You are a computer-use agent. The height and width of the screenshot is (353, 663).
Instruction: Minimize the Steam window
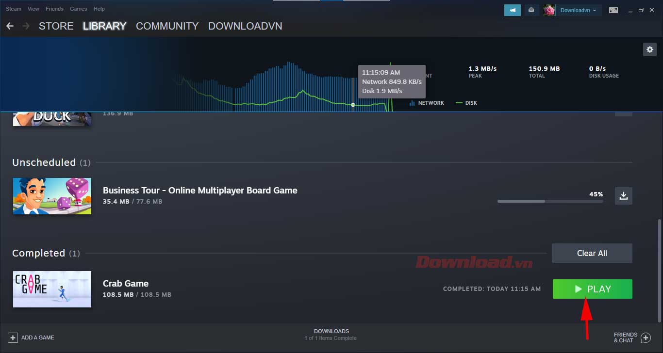630,10
